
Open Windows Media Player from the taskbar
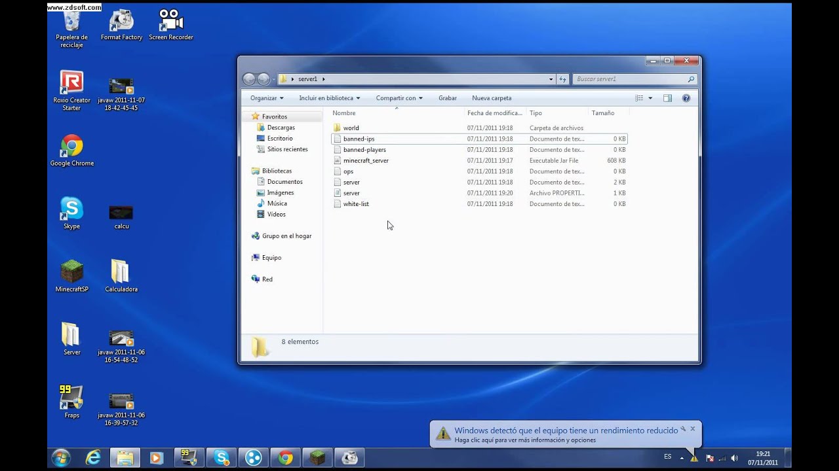[157, 458]
